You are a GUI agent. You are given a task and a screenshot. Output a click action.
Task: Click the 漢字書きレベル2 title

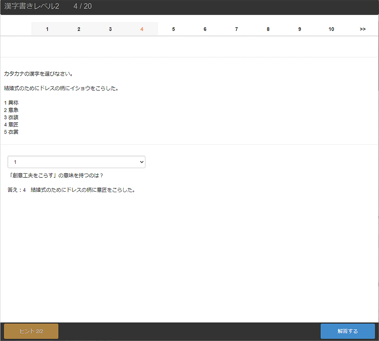point(32,6)
